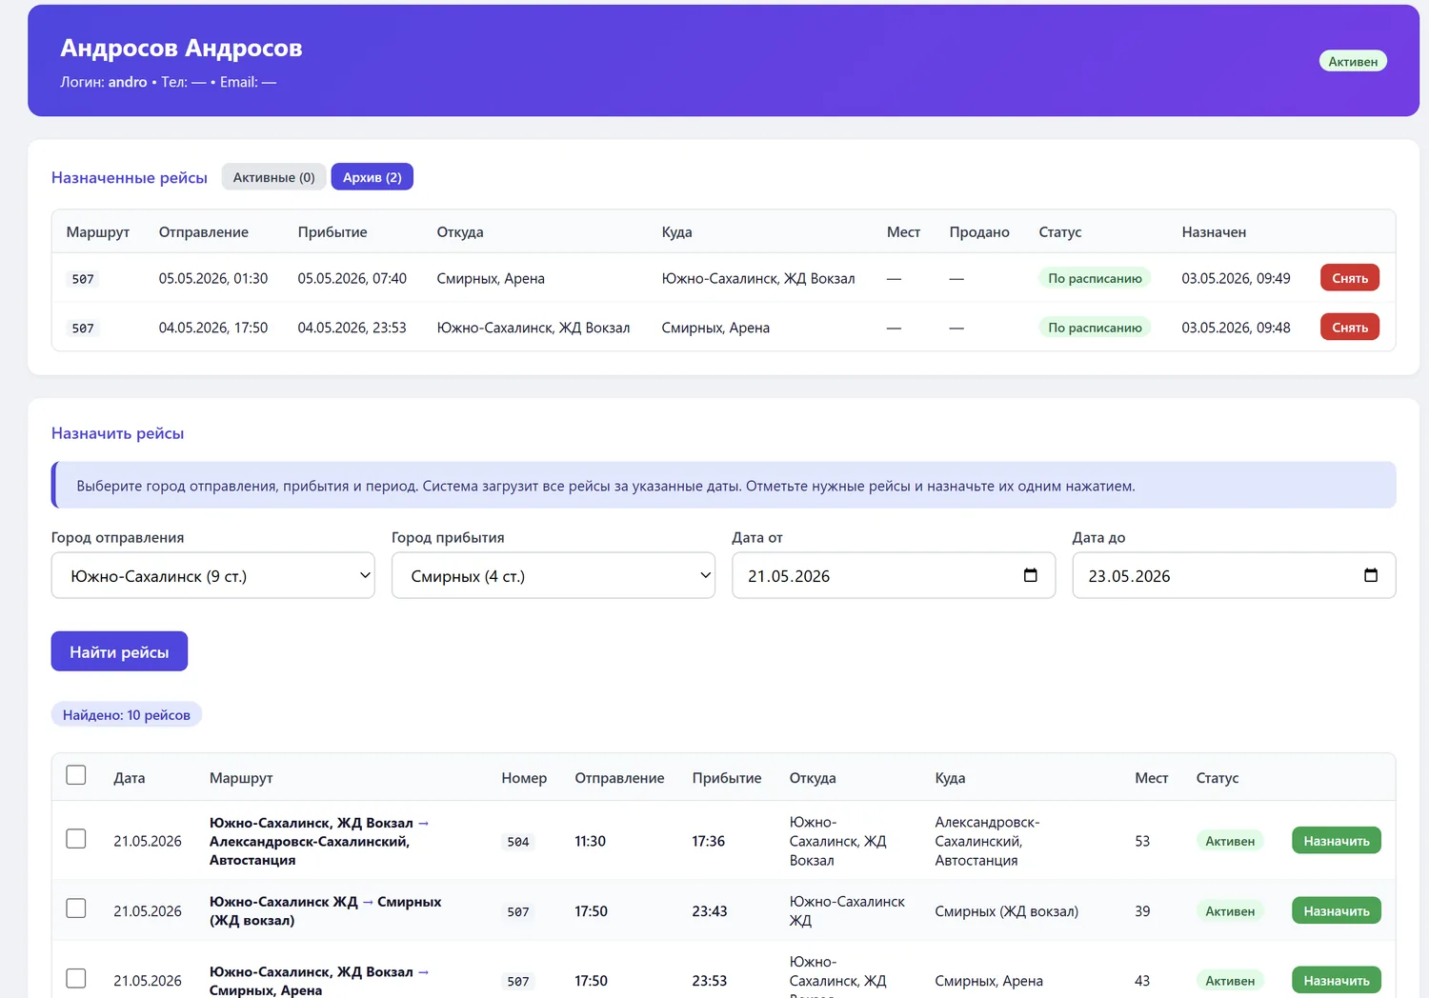Expand the Город отправления dropdown
This screenshot has height=998, width=1429.
(x=213, y=575)
